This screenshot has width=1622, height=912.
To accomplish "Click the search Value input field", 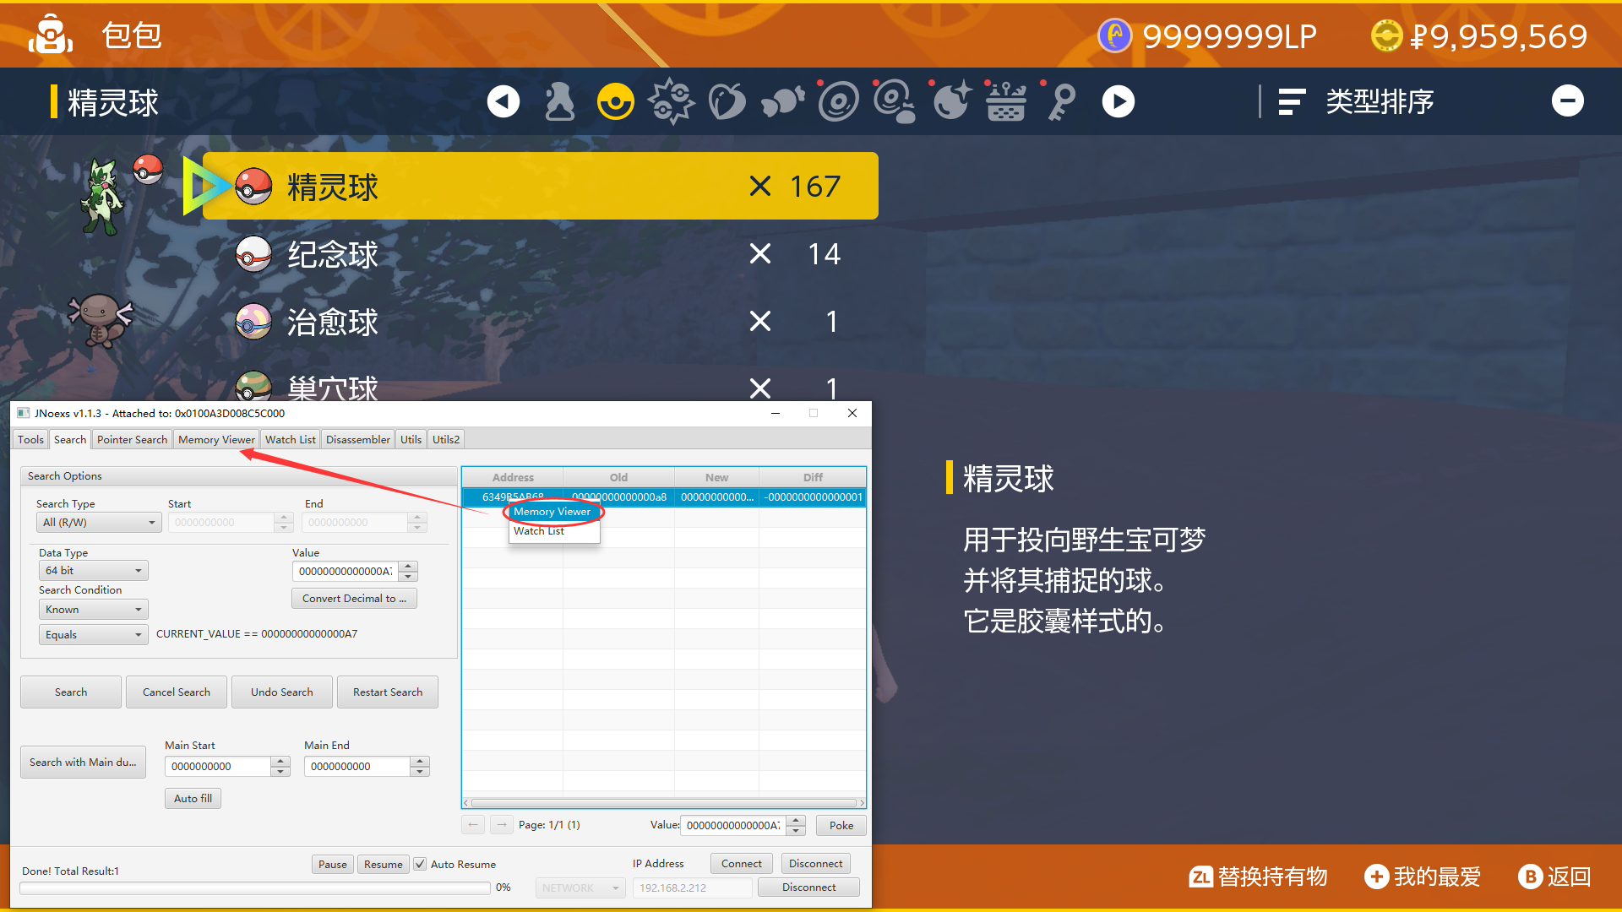I will (x=346, y=572).
